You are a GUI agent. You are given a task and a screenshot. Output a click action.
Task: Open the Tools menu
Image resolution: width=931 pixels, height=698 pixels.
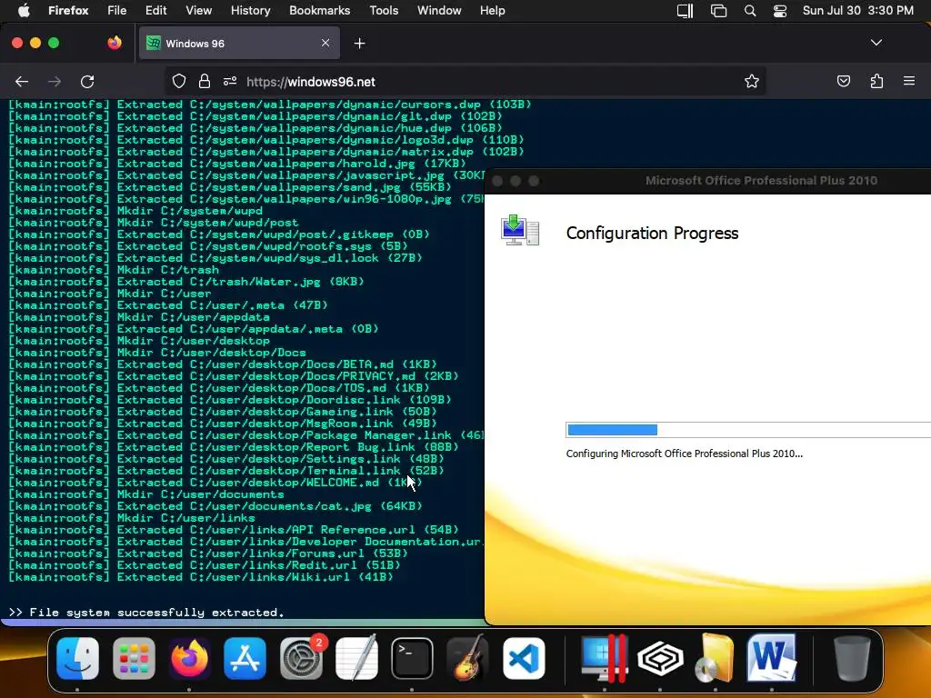click(x=384, y=10)
